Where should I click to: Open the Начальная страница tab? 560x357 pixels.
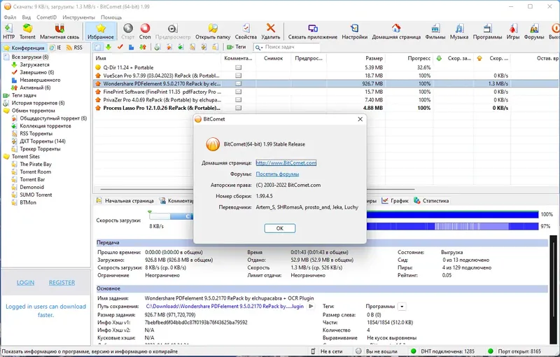click(125, 201)
